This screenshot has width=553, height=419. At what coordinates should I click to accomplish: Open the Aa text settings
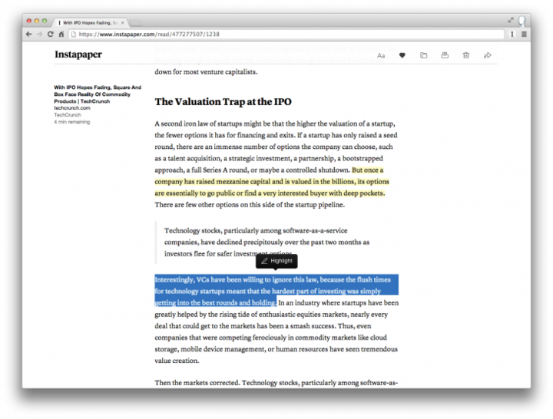pos(381,55)
